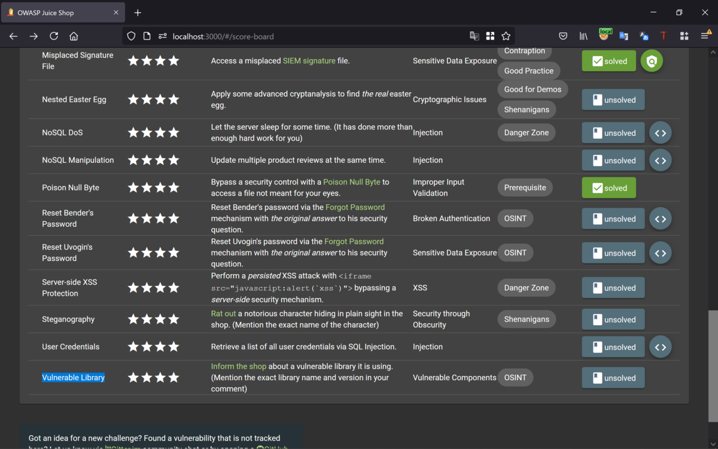
Task: Open Forgot Password link in Uvogin's row
Action: tap(354, 241)
